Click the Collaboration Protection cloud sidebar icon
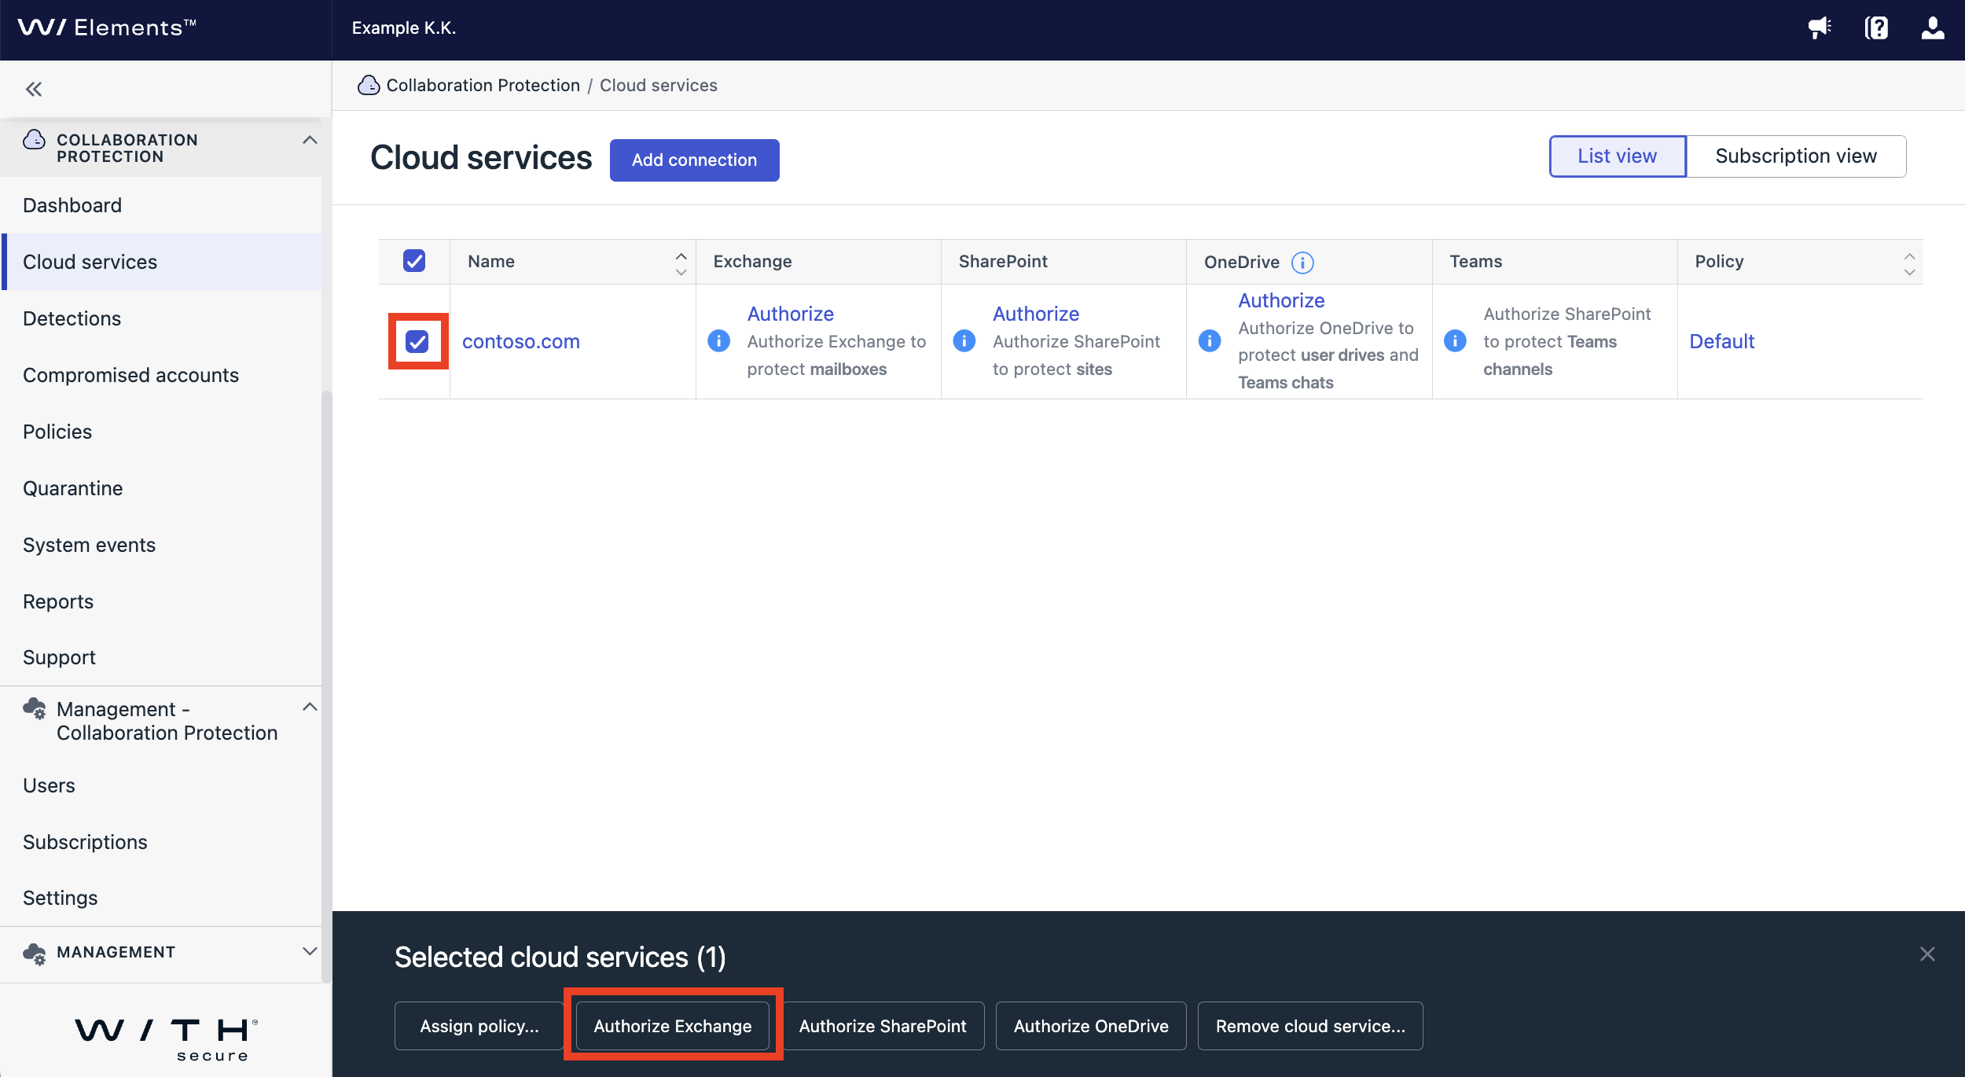This screenshot has width=1965, height=1077. tap(34, 140)
